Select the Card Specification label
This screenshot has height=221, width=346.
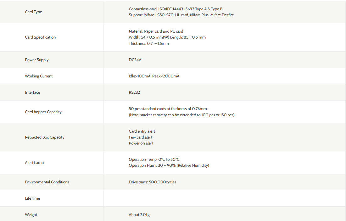pos(40,37)
